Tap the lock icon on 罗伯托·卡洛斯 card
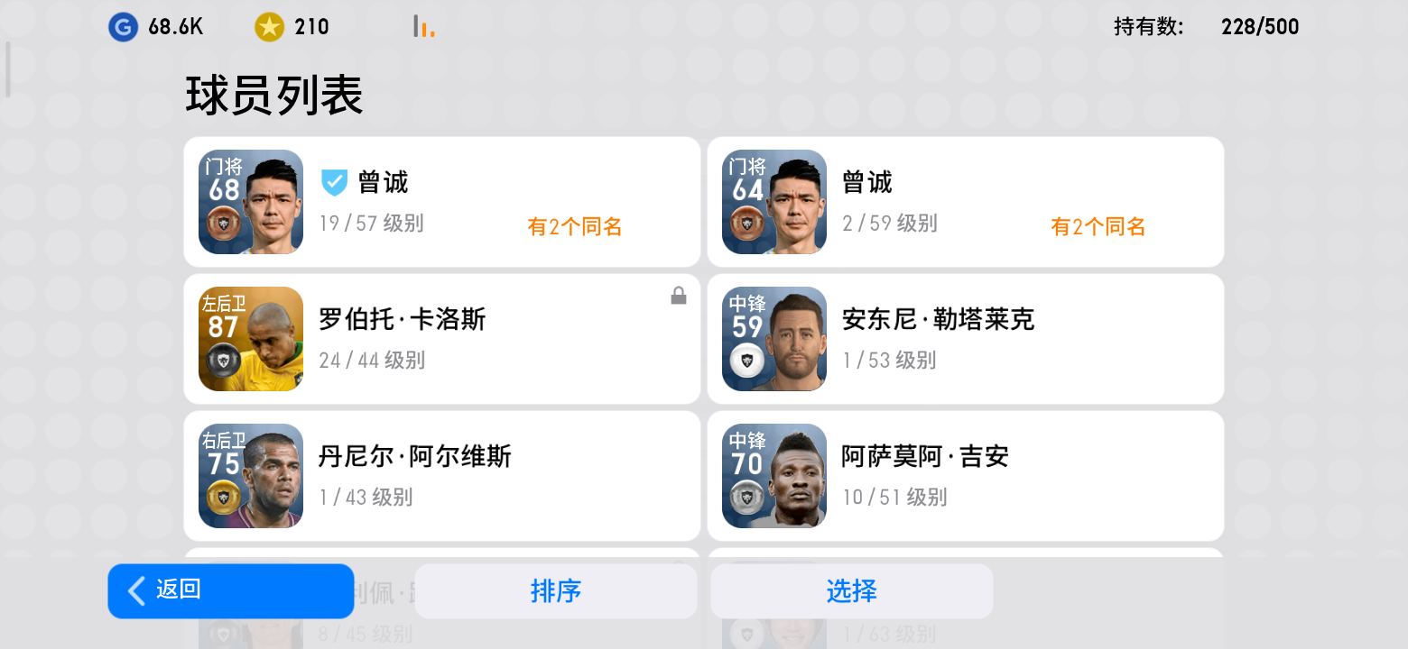 point(679,296)
